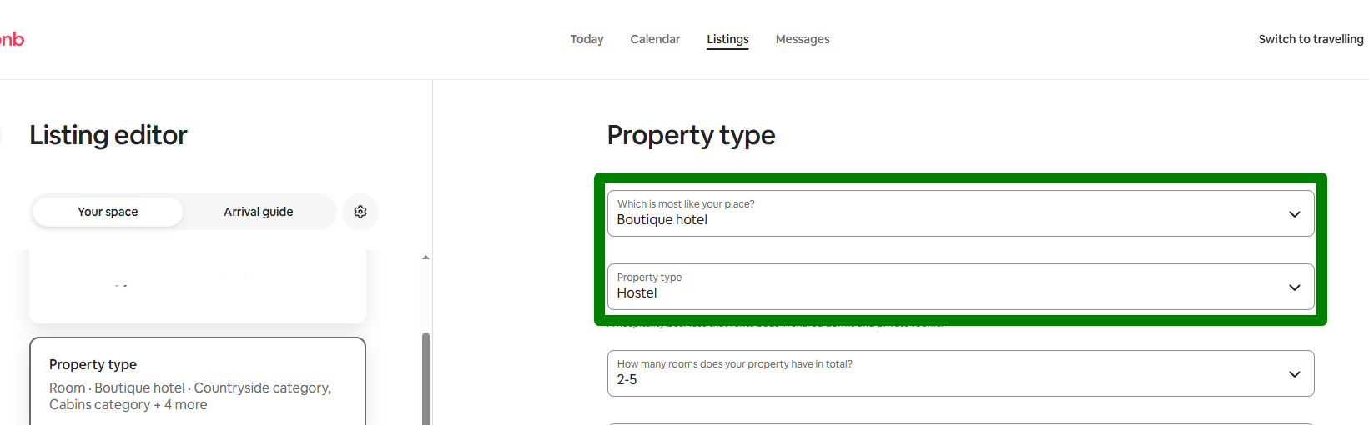
Task: Click the Listing editor heading
Action: [x=108, y=135]
